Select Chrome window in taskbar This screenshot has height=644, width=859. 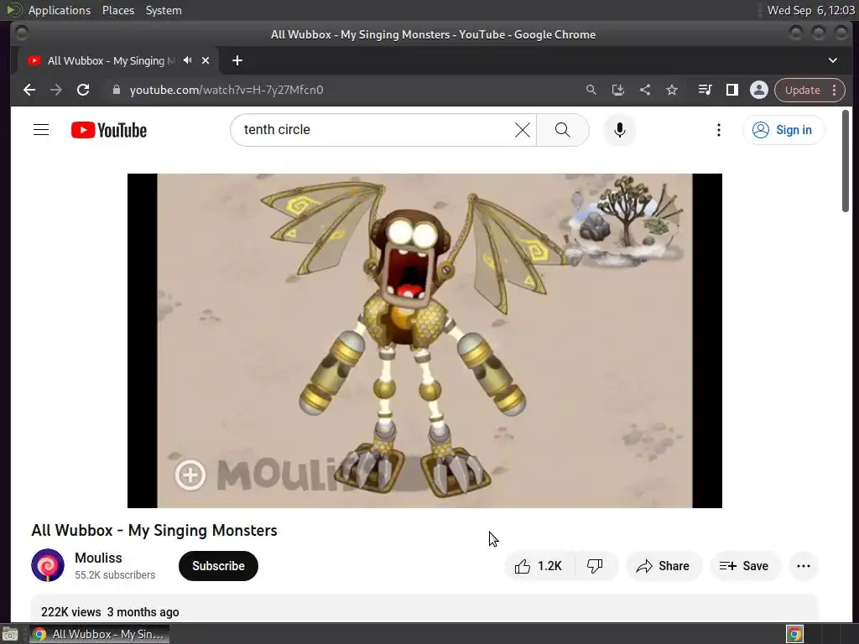pos(99,634)
